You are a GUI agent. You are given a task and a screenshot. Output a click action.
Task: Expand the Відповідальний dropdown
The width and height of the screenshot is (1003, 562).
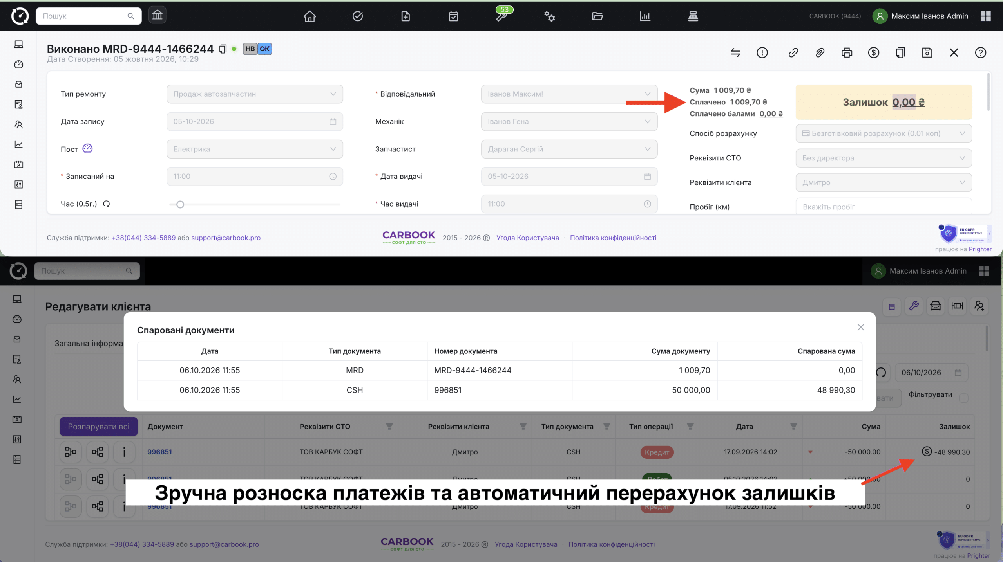[x=569, y=94]
